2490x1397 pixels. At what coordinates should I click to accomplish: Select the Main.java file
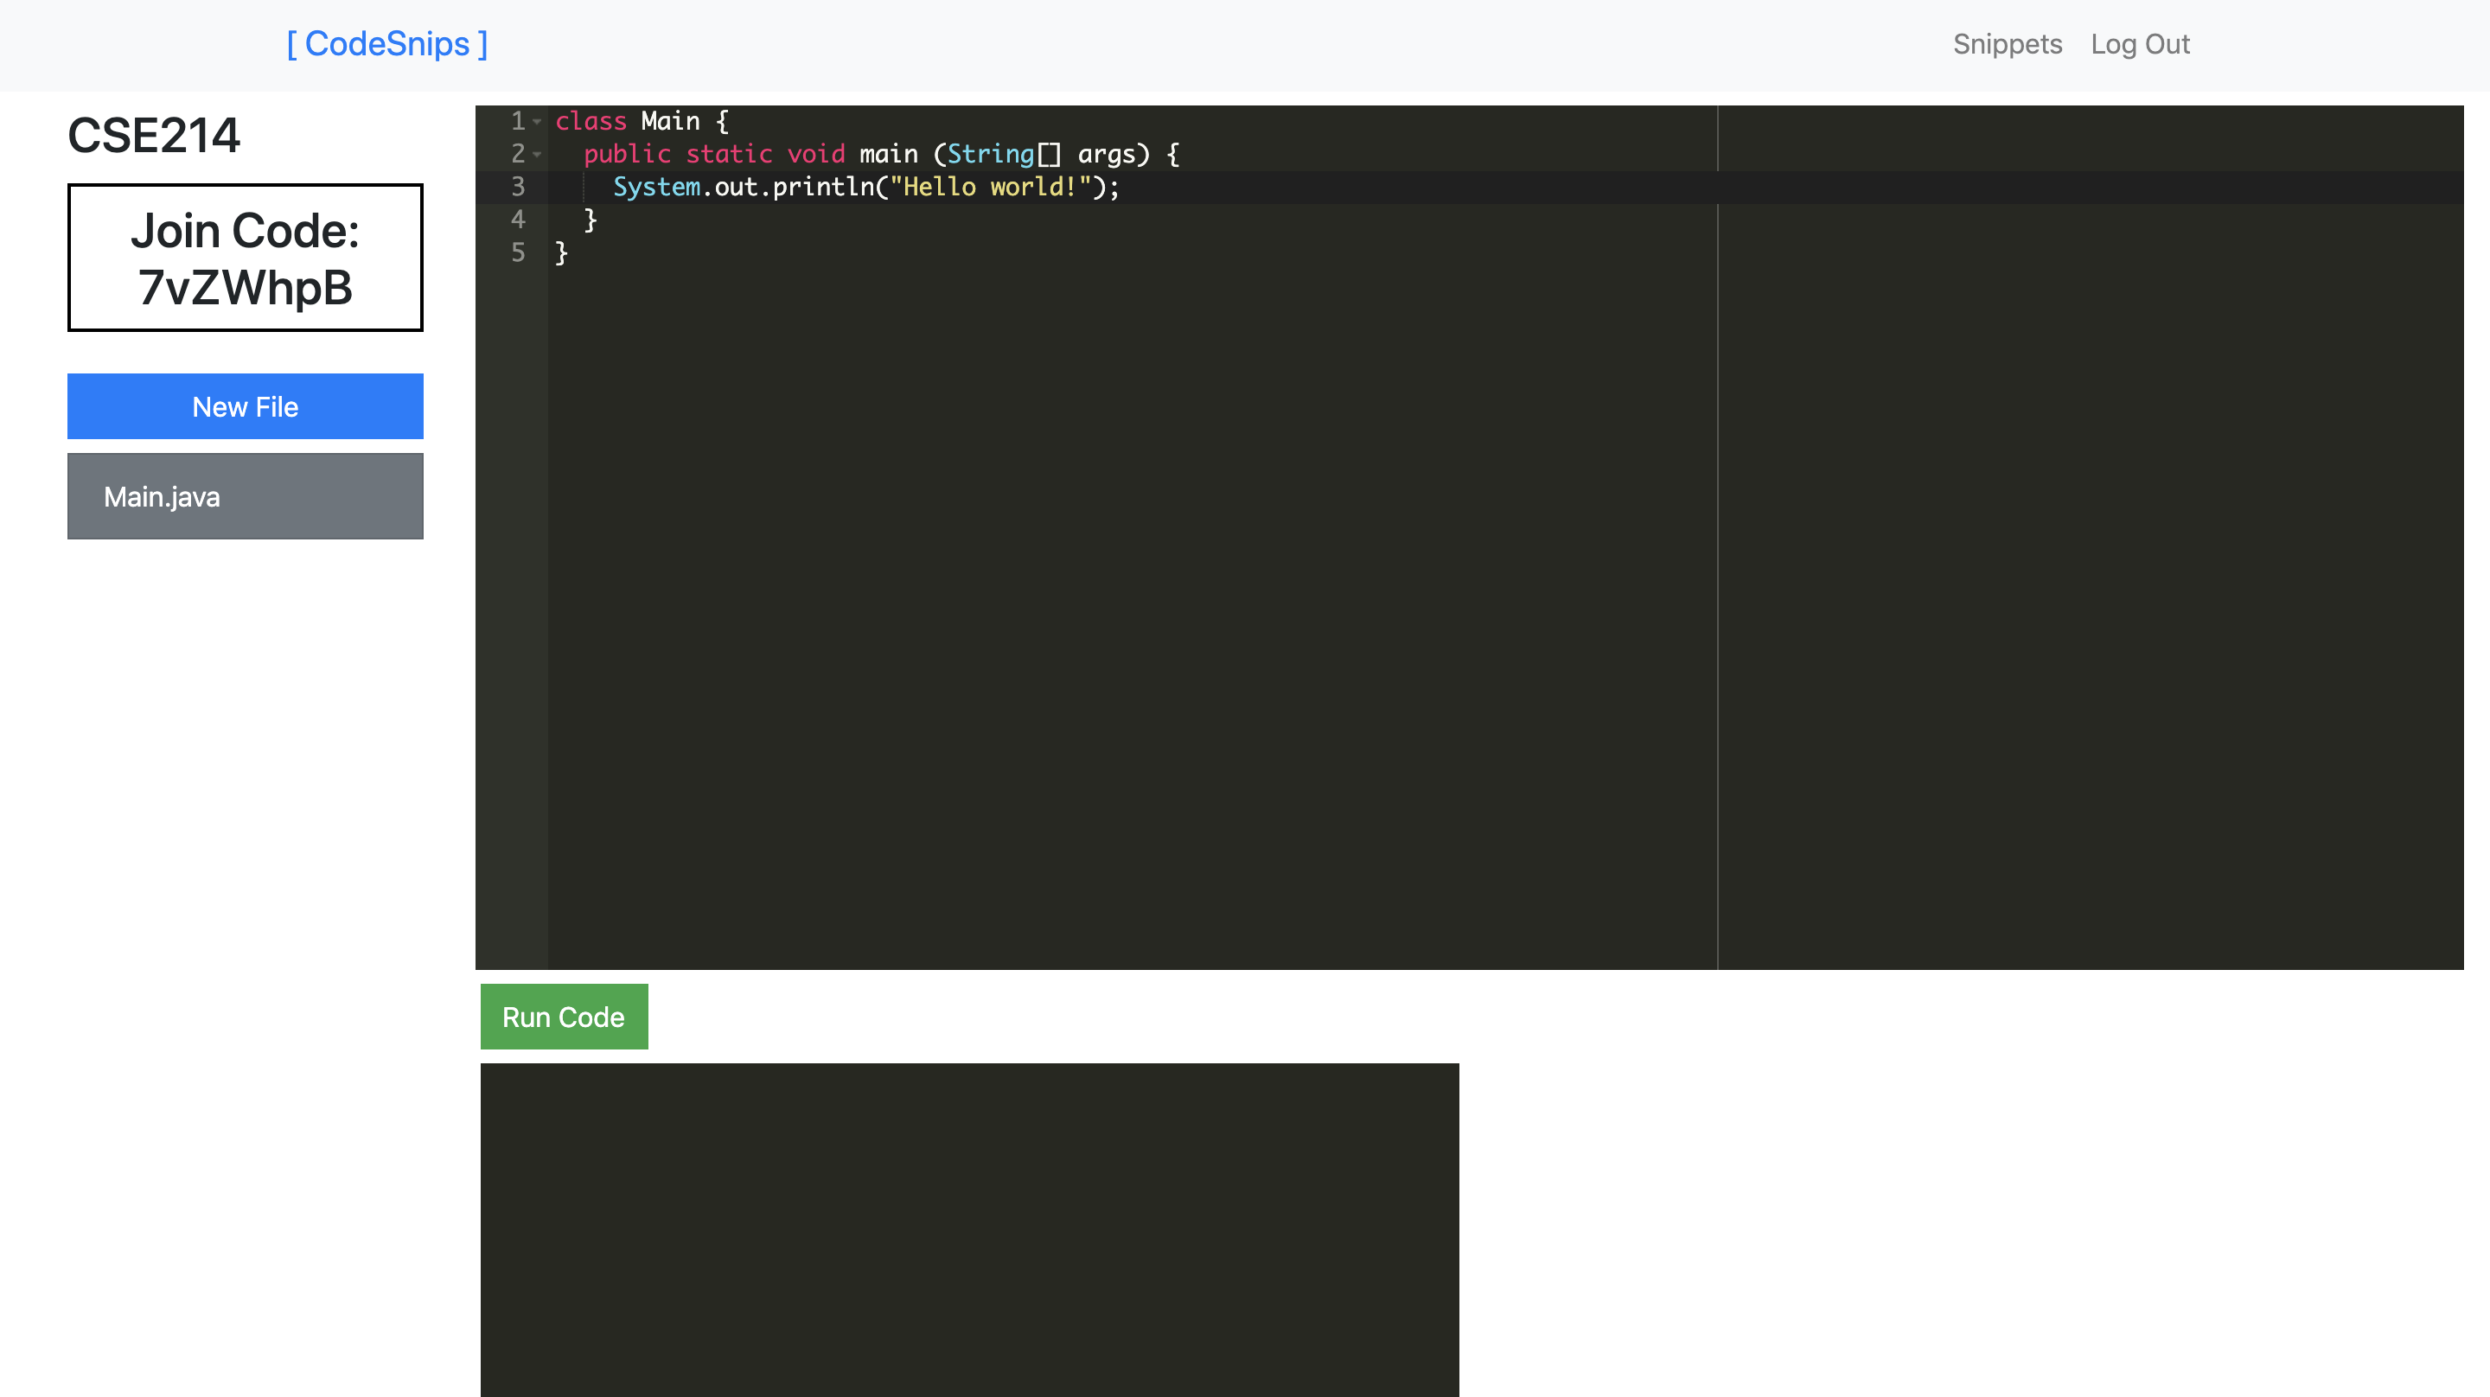(245, 497)
